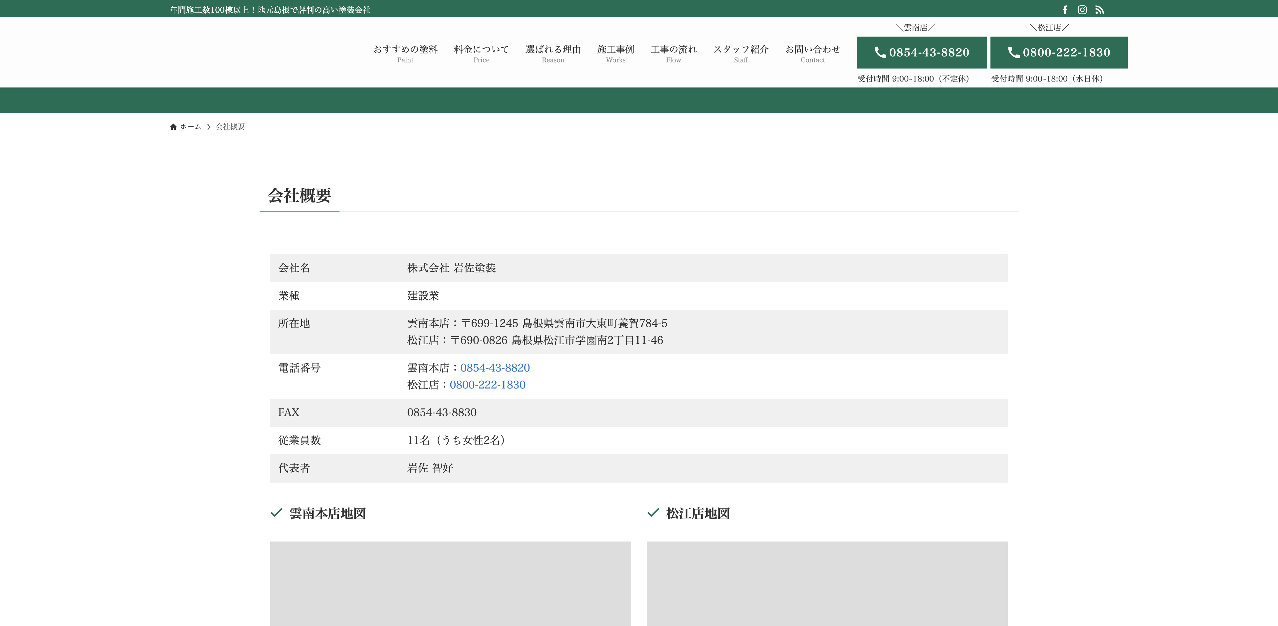Screen dimensions: 1278x626
Task: Click the ＼雲南店／ label
Action: pyautogui.click(x=916, y=28)
